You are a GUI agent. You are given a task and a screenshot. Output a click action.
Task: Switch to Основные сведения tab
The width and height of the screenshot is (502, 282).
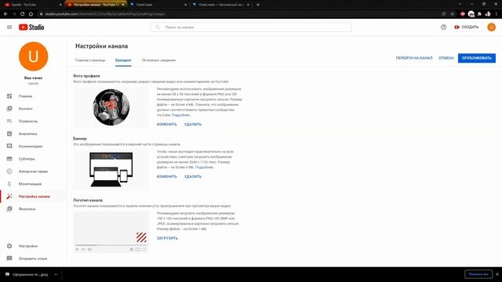click(x=158, y=60)
